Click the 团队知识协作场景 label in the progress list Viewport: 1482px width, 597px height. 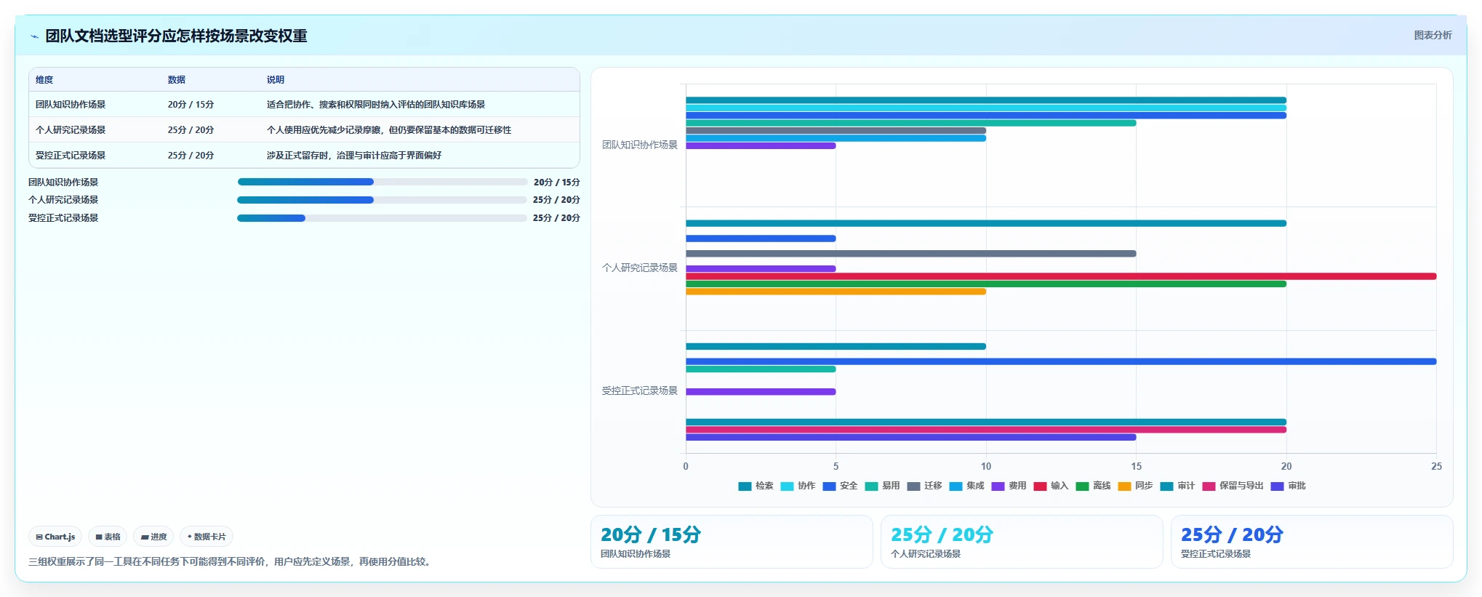(63, 183)
